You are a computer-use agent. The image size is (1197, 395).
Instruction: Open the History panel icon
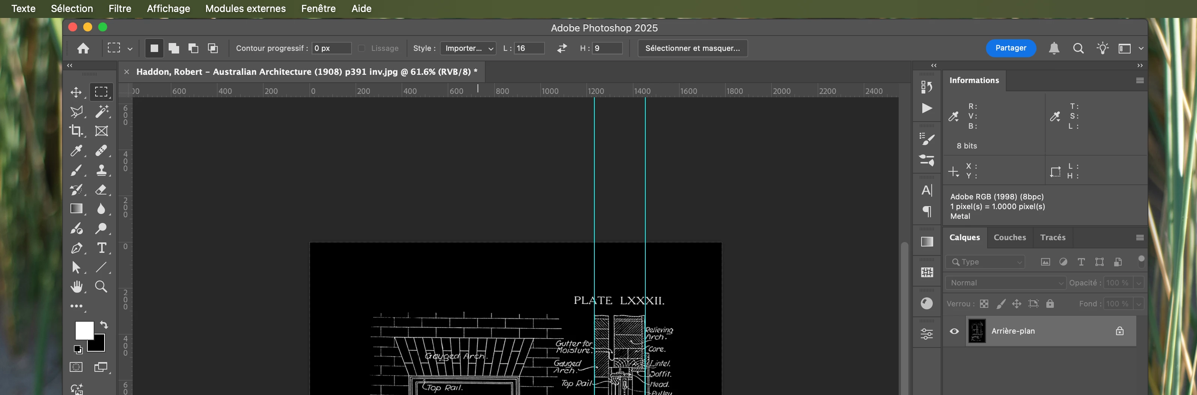pos(926,87)
